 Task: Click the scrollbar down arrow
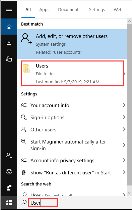click(x=129, y=193)
